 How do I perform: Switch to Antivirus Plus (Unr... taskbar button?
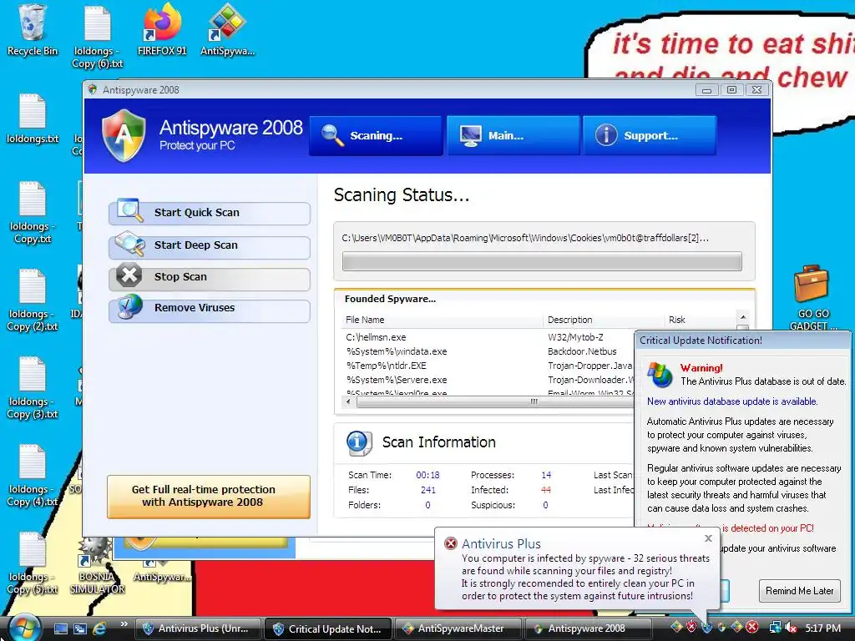point(197,628)
